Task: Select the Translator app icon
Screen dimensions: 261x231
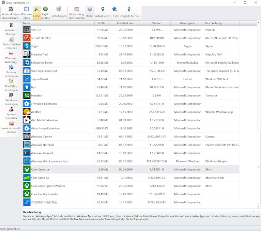Action: (x=27, y=96)
